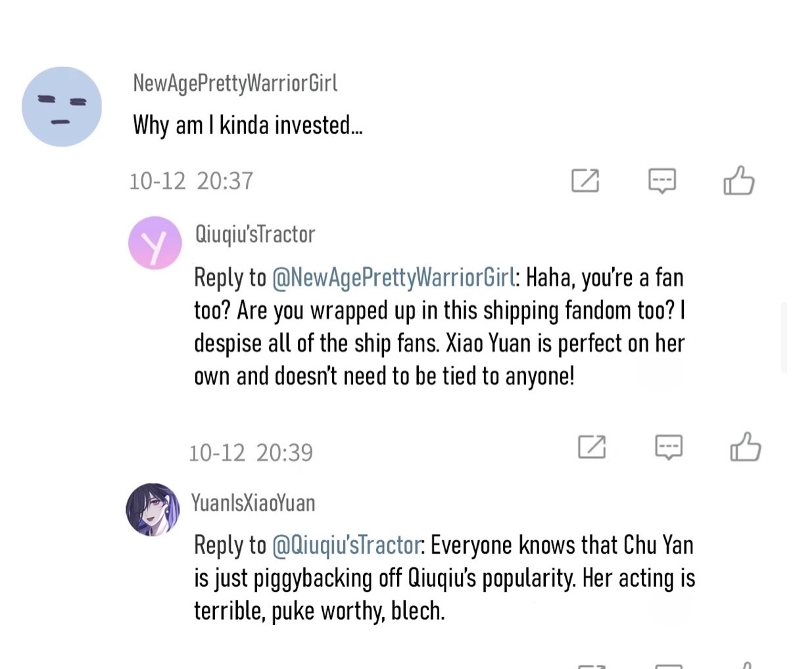The image size is (793, 669).
Task: Tap the reply text about despising ship fans
Action: [x=439, y=327]
